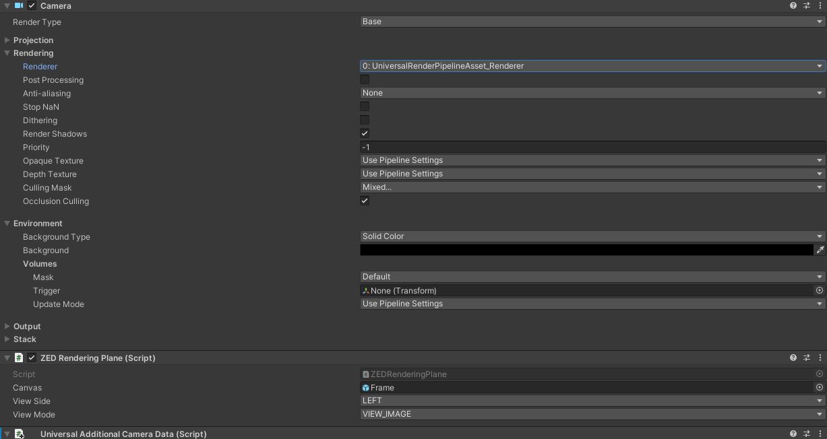
Task: Change the View Side dropdown from LEFT
Action: 592,401
